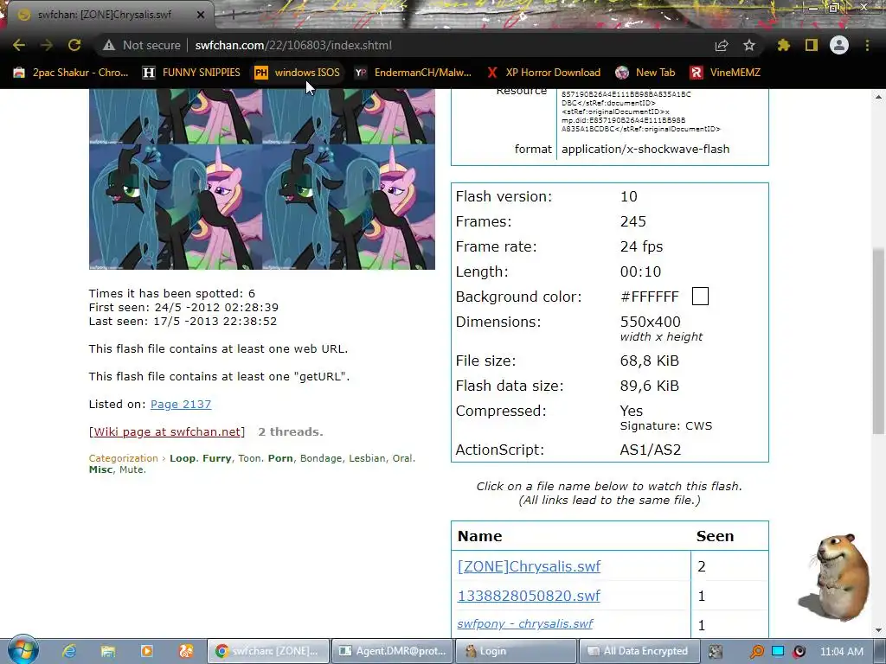The width and height of the screenshot is (886, 664).
Task: Click the Categorization label
Action: [123, 458]
